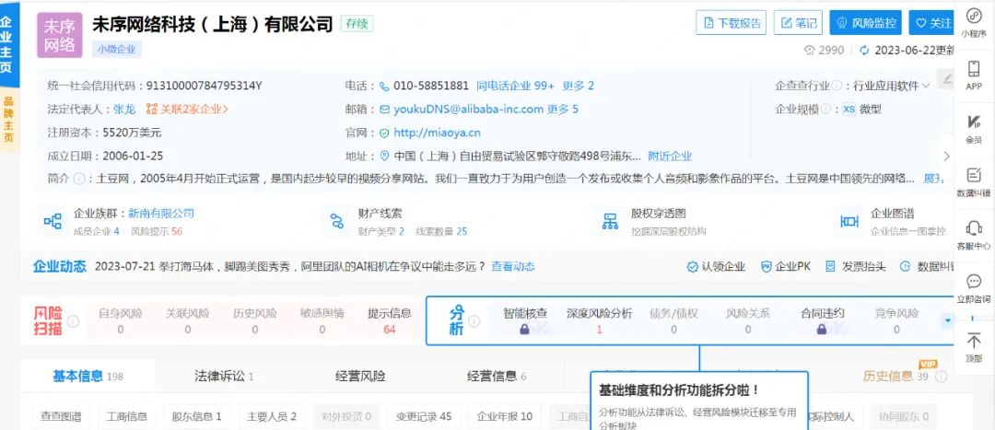Click the 企业图谱 graph icon
This screenshot has width=995, height=430.
pos(849,221)
